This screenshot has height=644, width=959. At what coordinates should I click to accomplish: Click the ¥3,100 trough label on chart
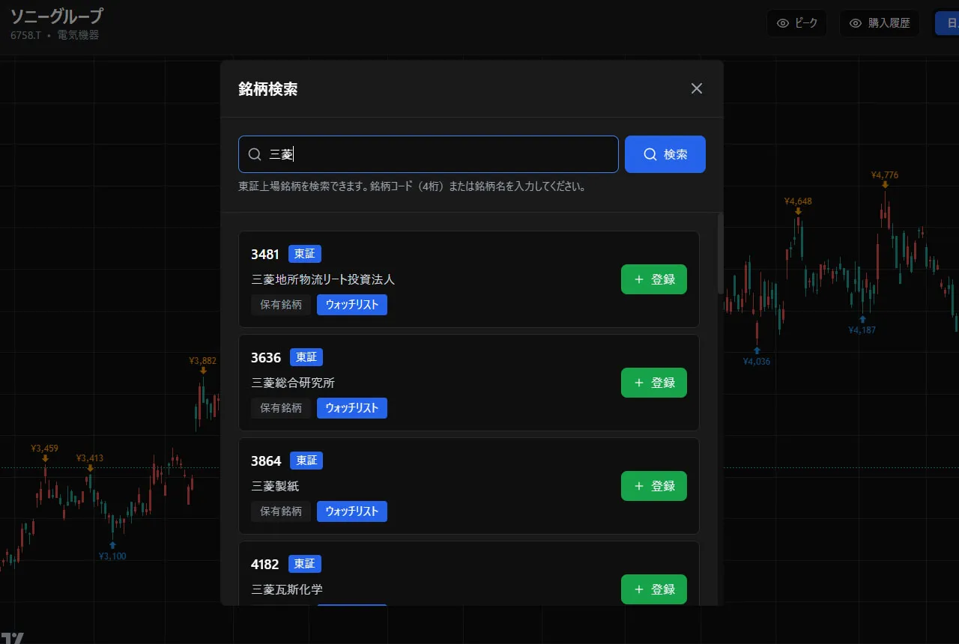[112, 556]
